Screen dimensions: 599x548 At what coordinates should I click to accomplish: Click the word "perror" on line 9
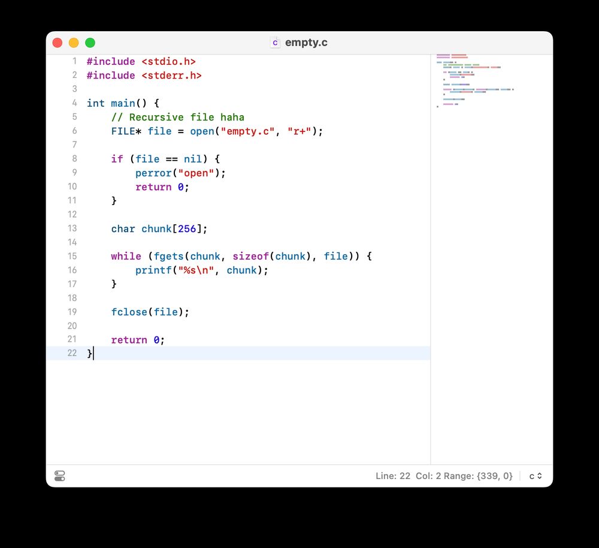(153, 173)
